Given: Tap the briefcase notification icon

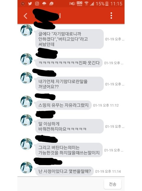Looking at the screenshot, I should coord(51,4).
